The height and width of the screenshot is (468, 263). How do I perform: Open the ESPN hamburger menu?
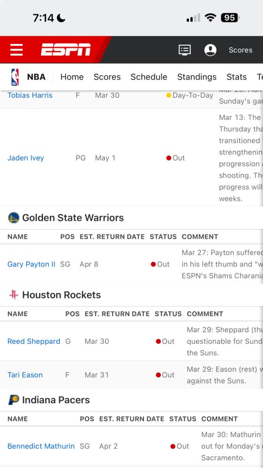pos(16,50)
